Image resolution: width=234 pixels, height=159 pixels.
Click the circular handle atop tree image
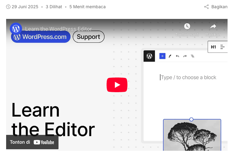tap(191, 119)
